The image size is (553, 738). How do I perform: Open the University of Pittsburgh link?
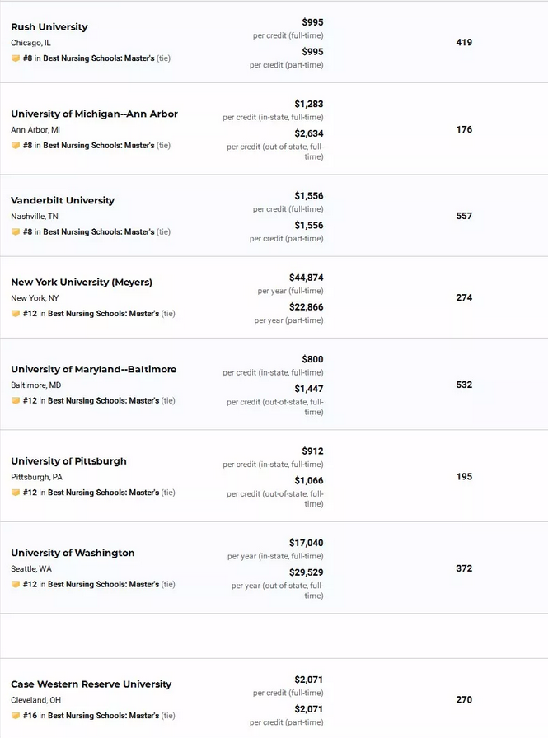tap(68, 460)
